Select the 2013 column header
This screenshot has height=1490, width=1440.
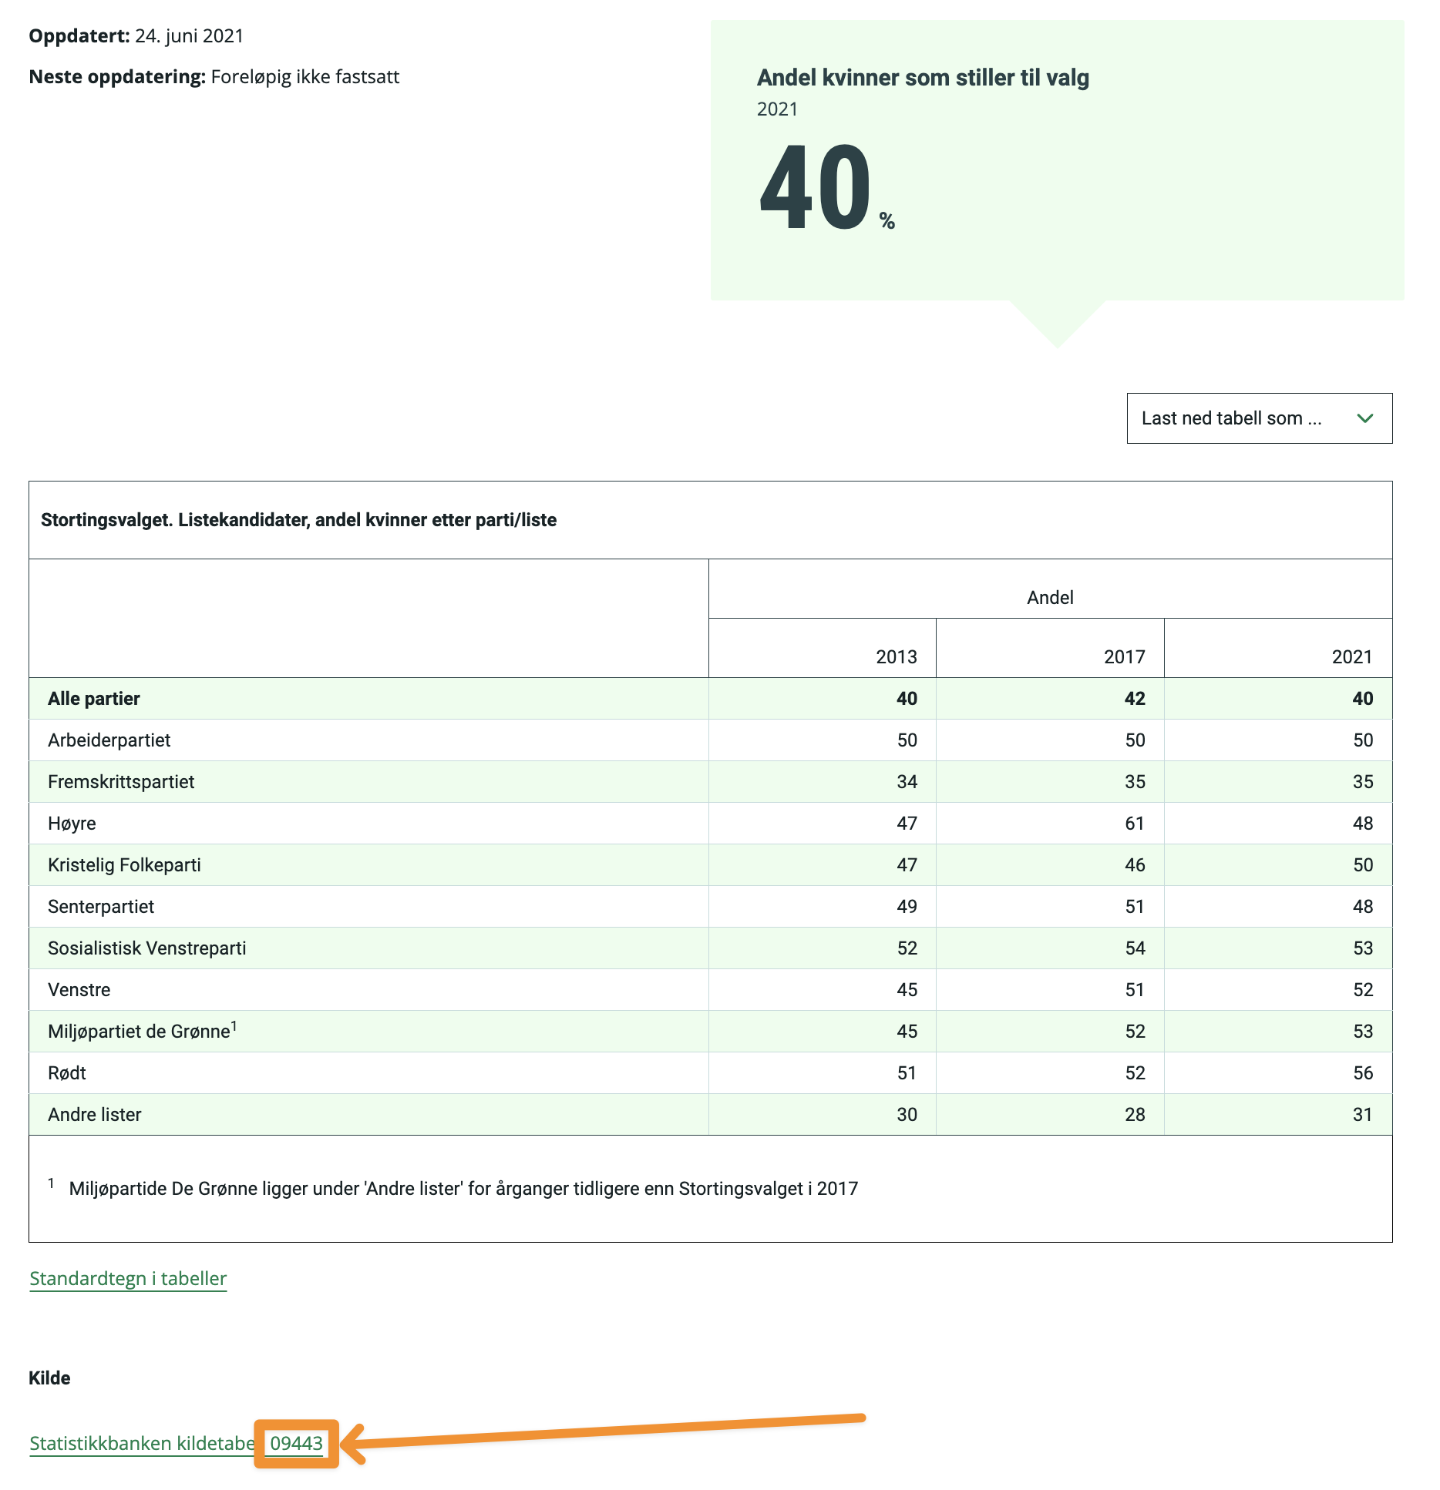point(896,656)
